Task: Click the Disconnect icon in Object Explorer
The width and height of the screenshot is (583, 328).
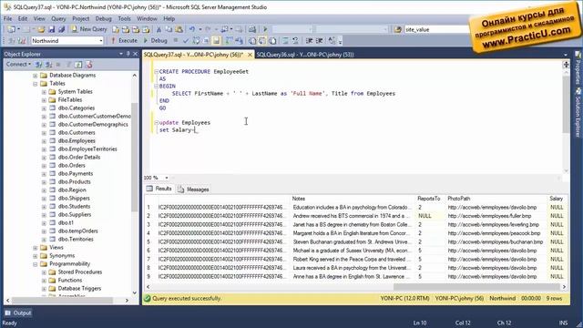Action: tap(48, 65)
